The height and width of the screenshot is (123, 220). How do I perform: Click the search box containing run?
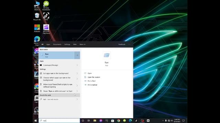click(x=59, y=121)
